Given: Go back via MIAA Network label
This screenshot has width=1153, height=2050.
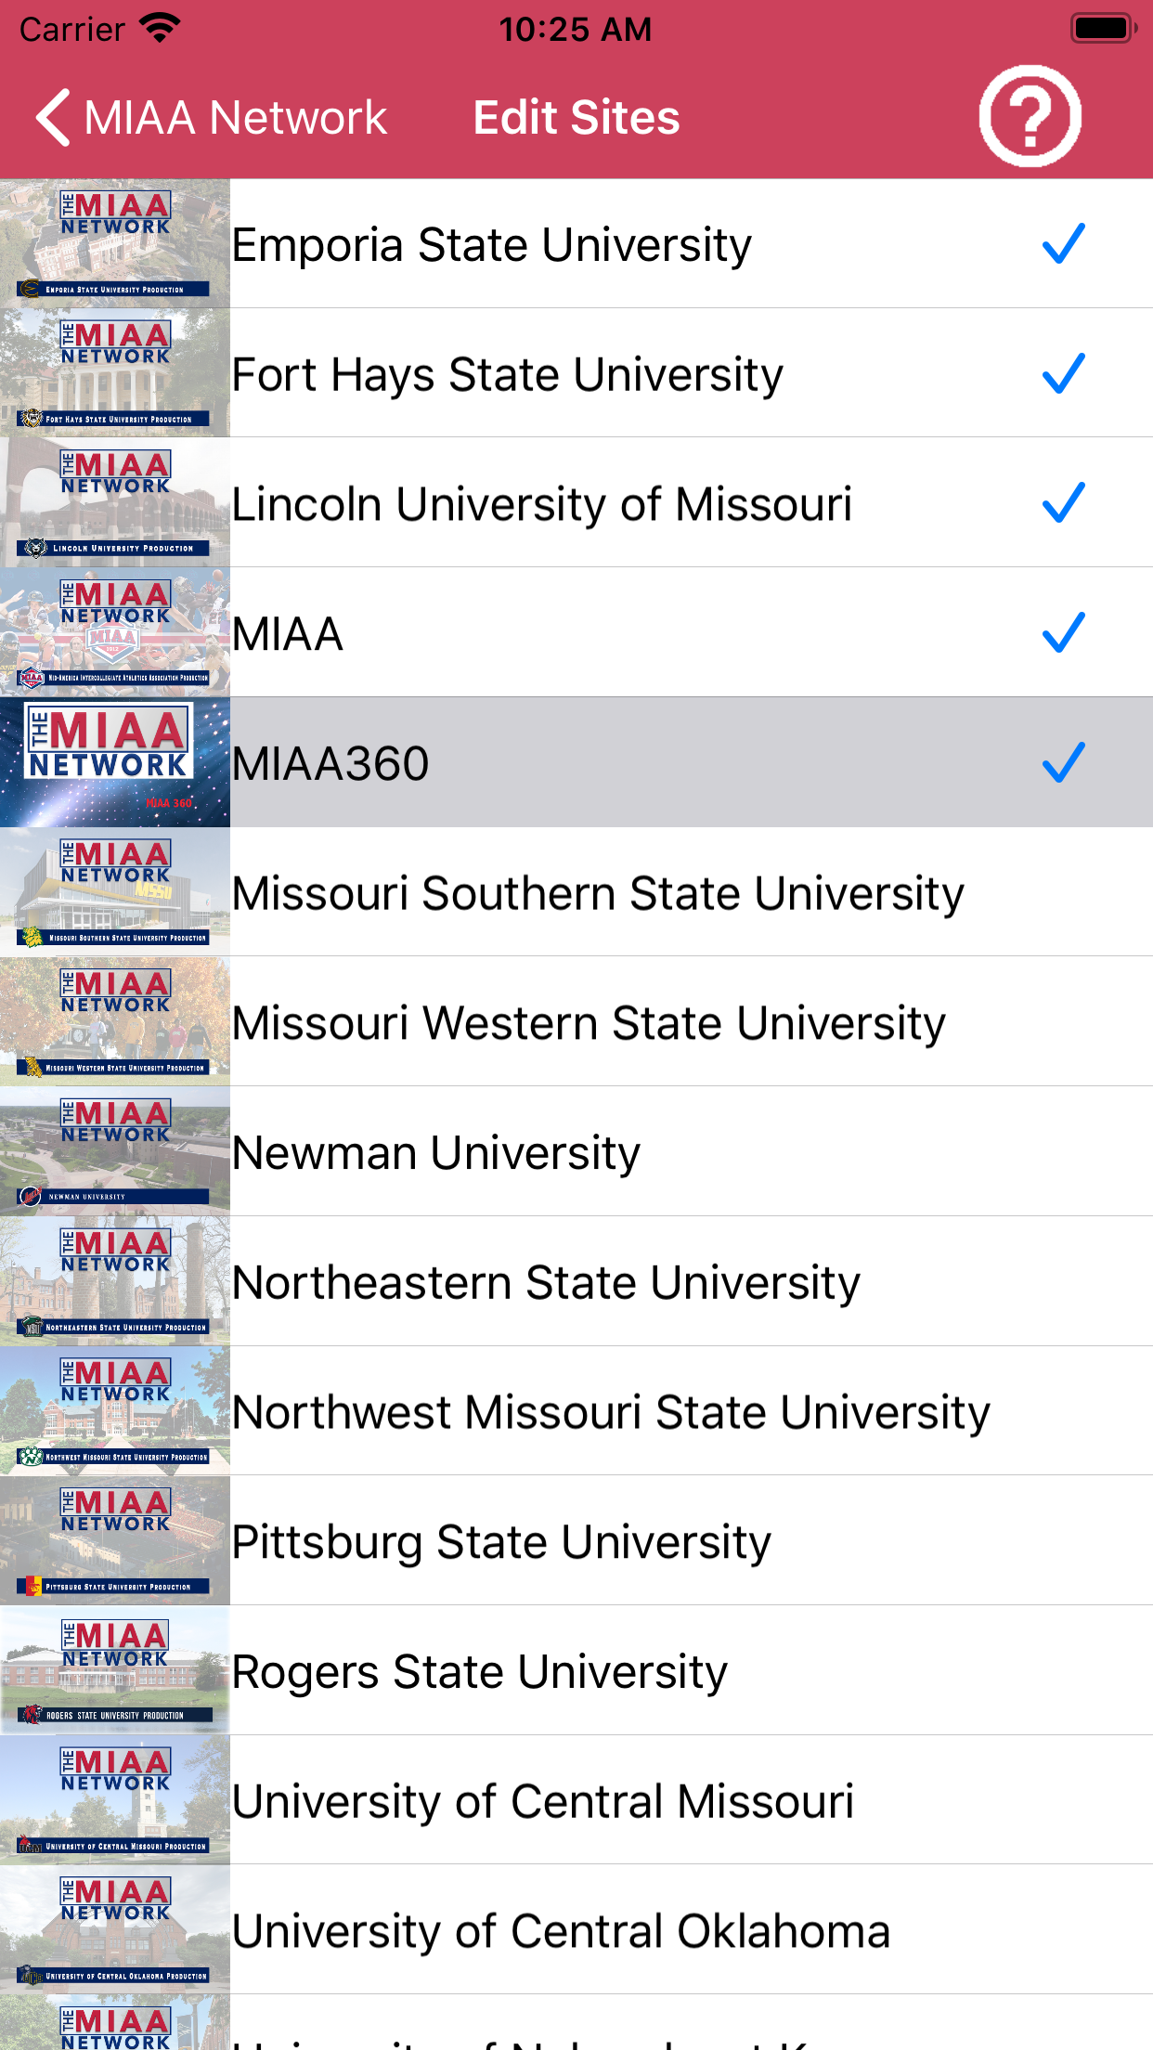Looking at the screenshot, I should pyautogui.click(x=235, y=118).
